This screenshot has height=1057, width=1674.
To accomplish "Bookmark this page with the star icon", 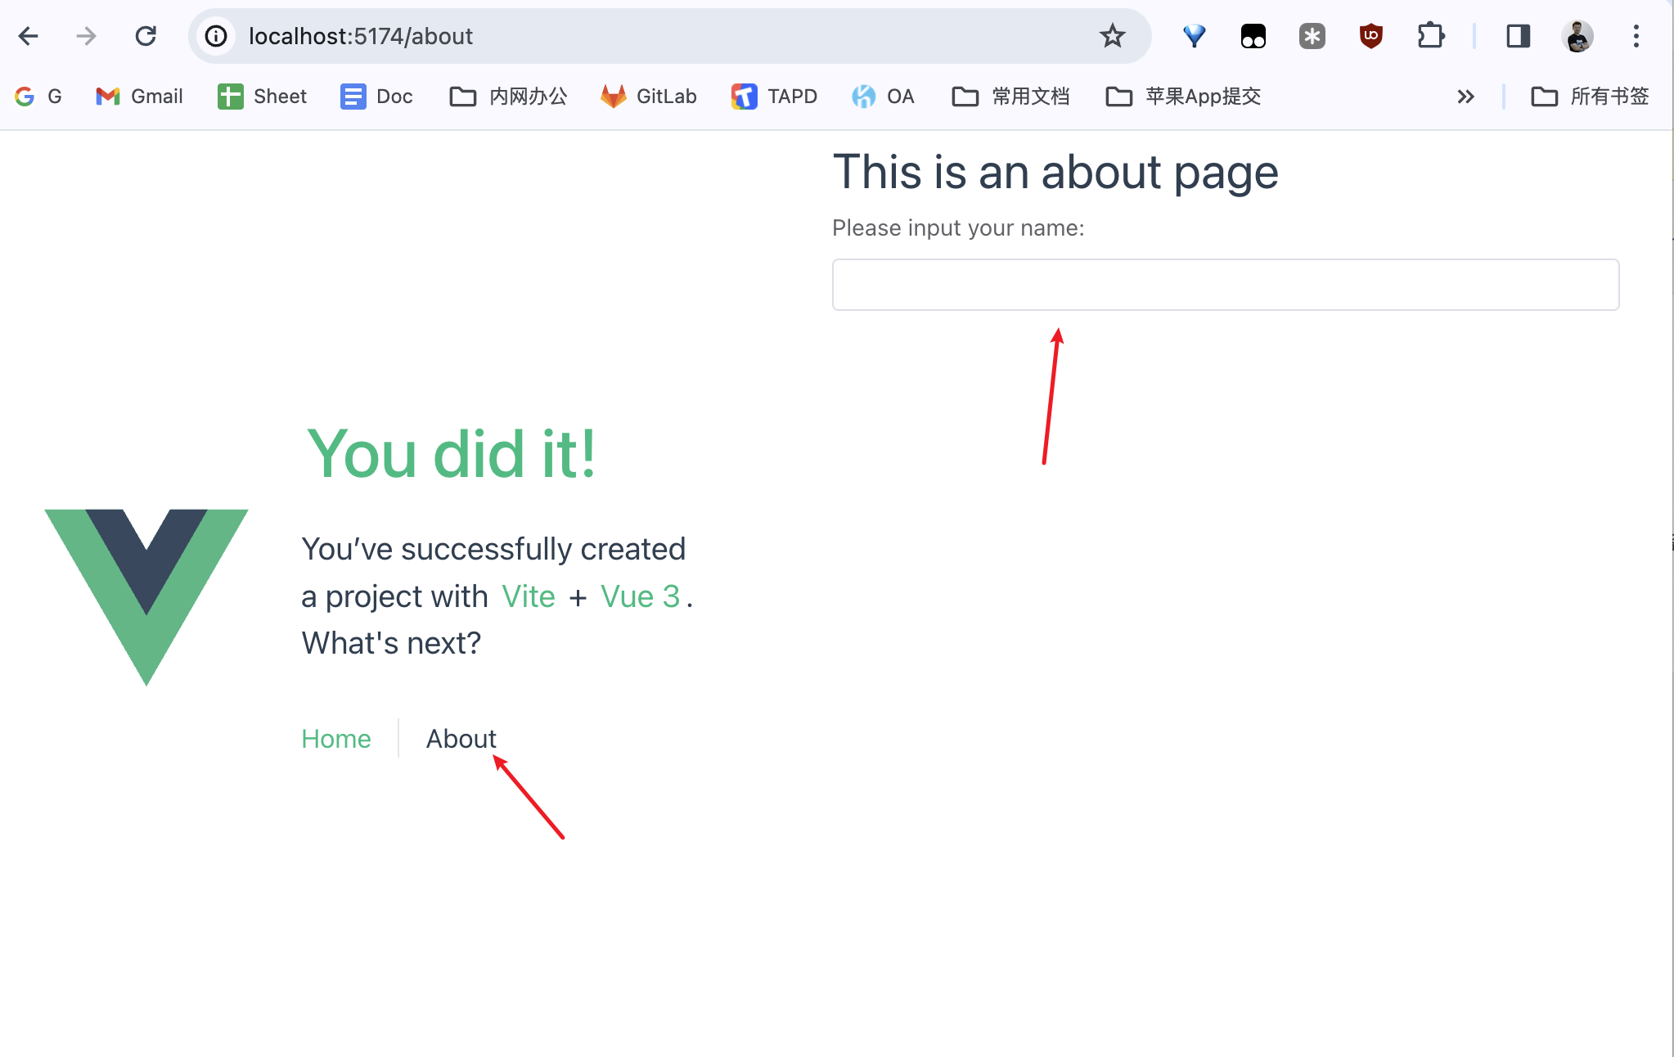I will (1112, 36).
